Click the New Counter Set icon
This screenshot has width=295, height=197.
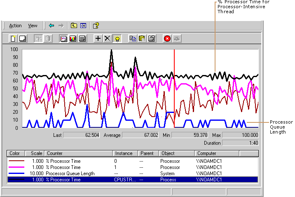(x=14, y=39)
